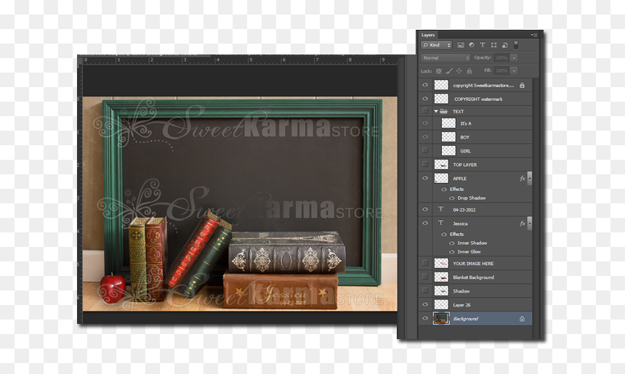Filter layers by smart objects icon

[x=504, y=45]
